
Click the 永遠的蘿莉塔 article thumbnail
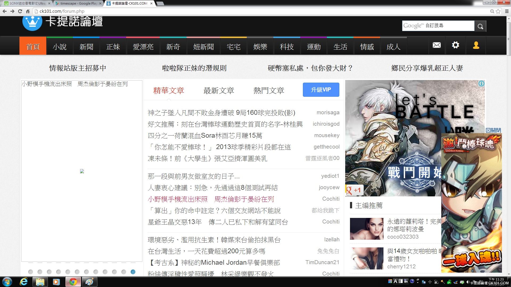point(366,229)
